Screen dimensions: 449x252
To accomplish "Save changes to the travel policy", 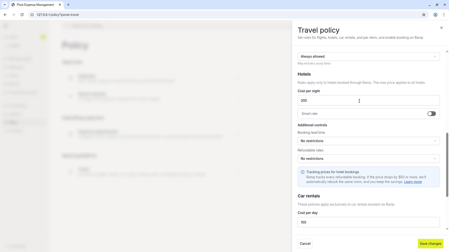I will tap(430, 243).
